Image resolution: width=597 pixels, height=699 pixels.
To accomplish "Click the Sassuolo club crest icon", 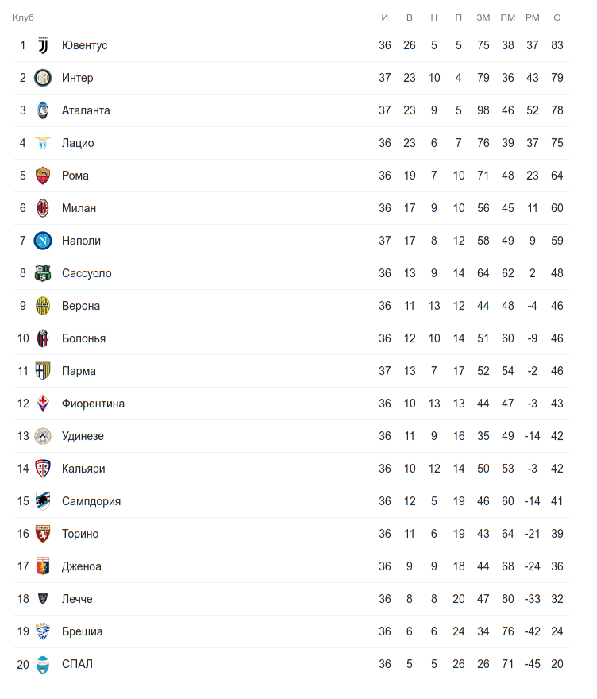I will point(43,273).
